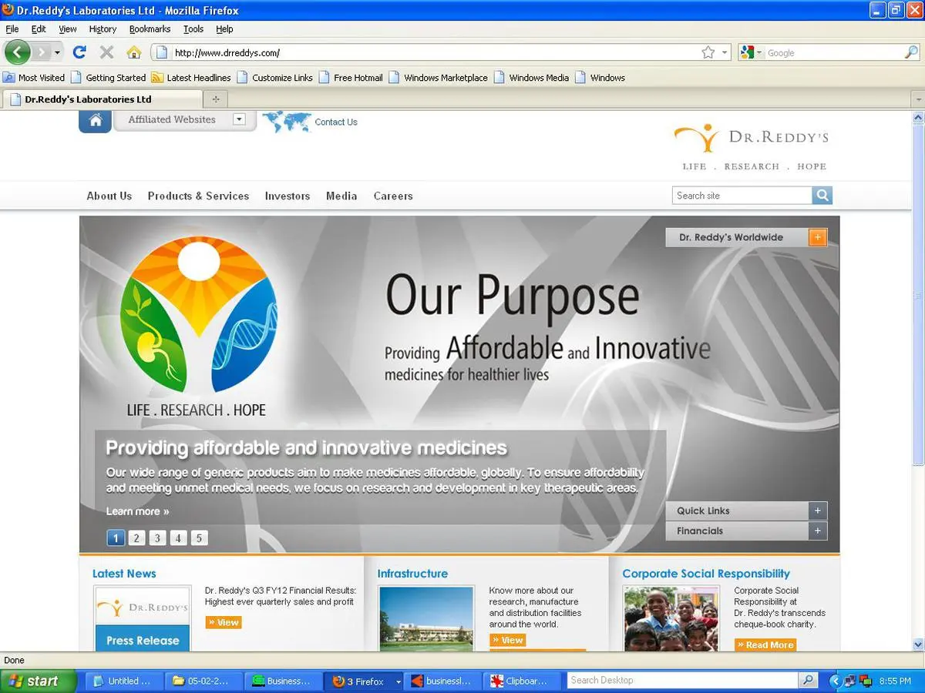Open the list all tabs dropdown
This screenshot has width=925, height=693.
pos(917,100)
